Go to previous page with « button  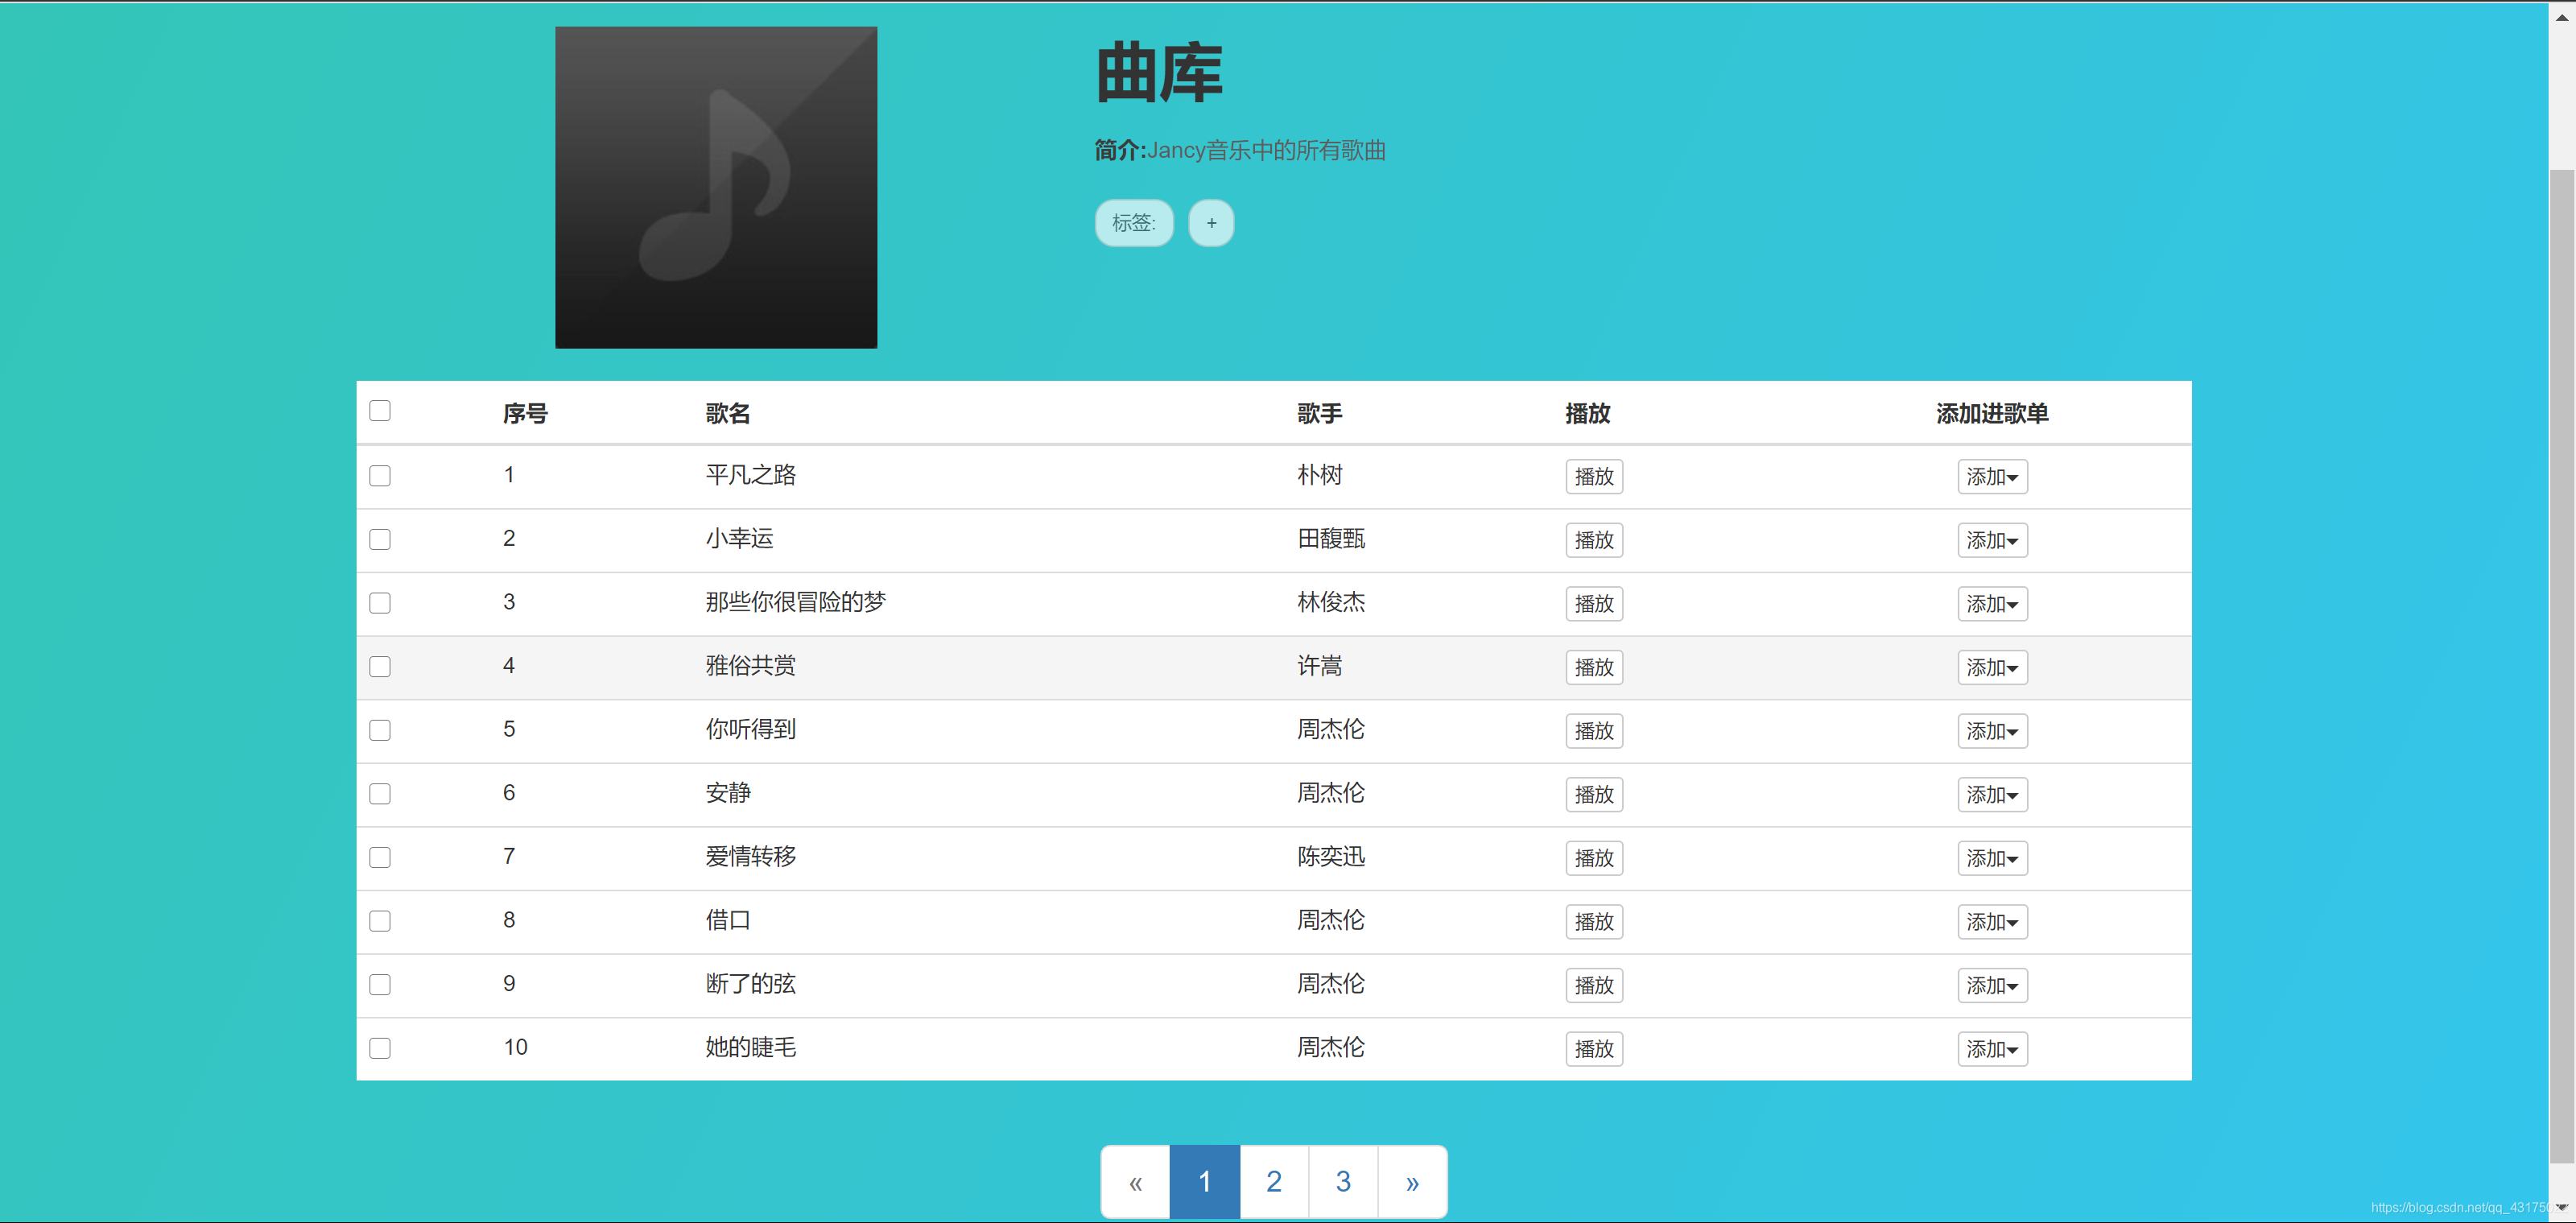point(1136,1182)
